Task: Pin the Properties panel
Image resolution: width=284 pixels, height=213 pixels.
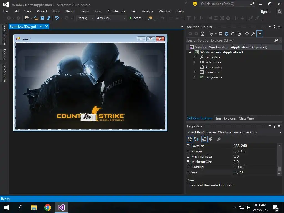Action: 274,126
